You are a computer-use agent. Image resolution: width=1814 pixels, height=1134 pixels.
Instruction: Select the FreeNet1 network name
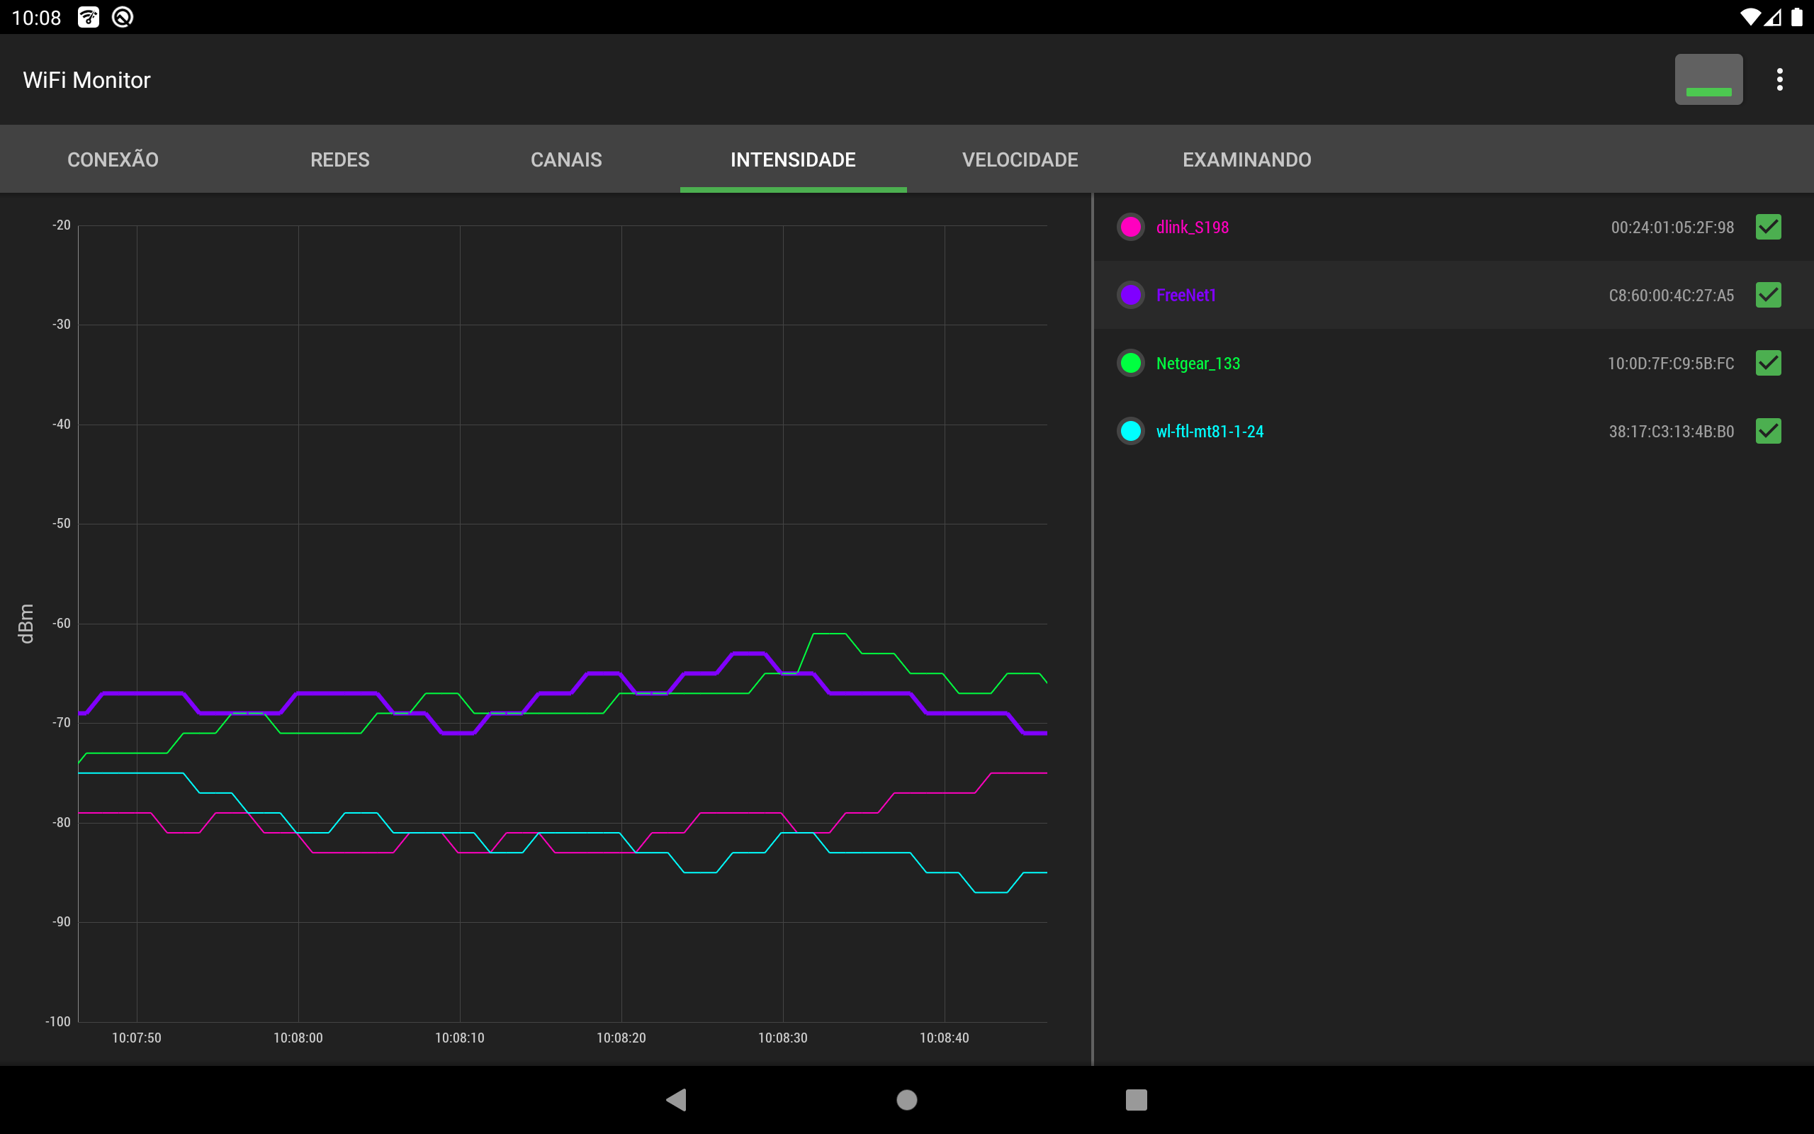(1186, 296)
